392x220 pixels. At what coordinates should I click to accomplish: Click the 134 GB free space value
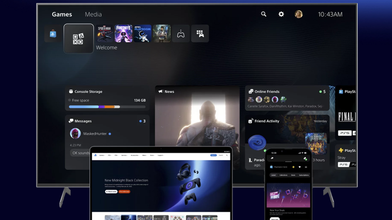point(140,101)
